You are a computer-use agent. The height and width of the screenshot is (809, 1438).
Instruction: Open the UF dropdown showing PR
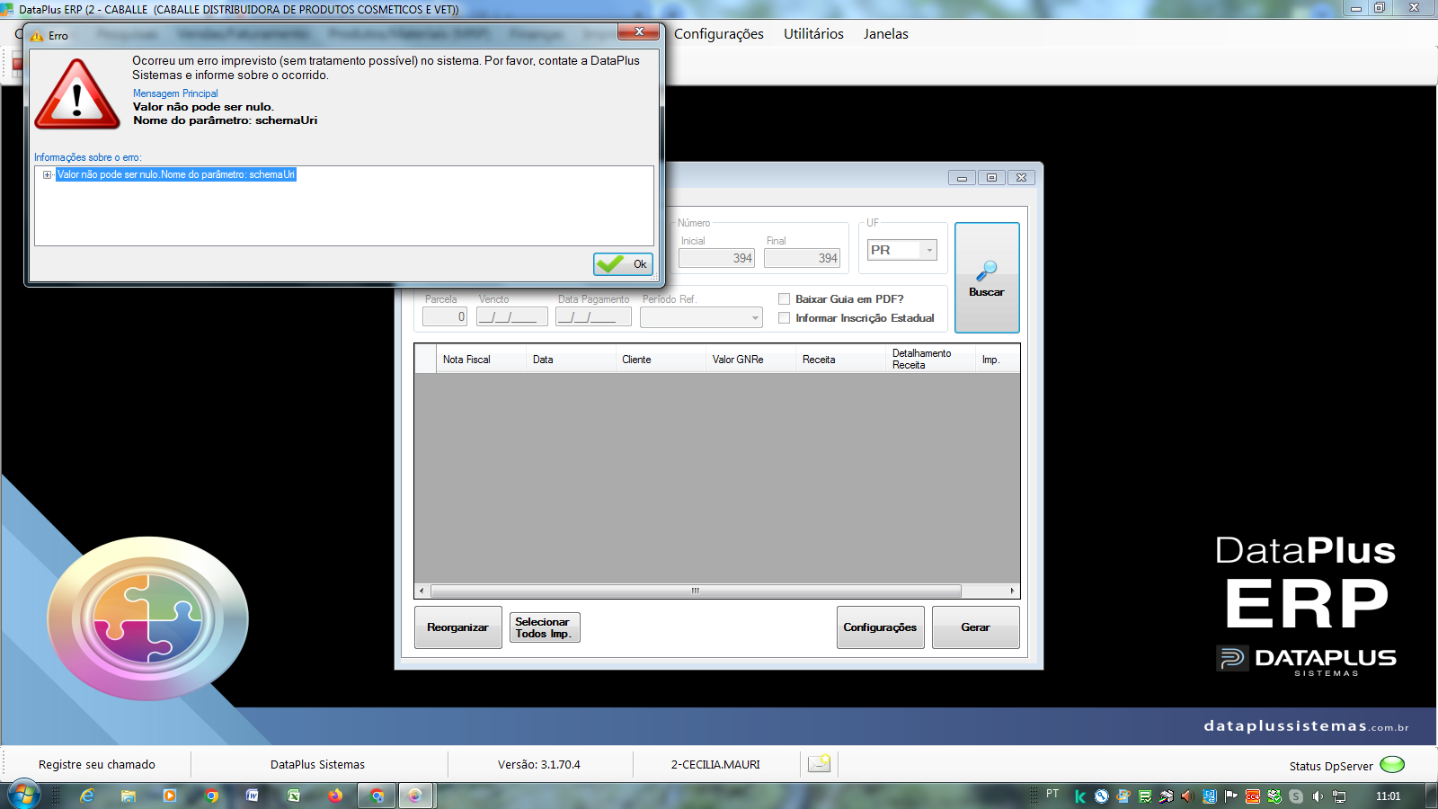(902, 250)
